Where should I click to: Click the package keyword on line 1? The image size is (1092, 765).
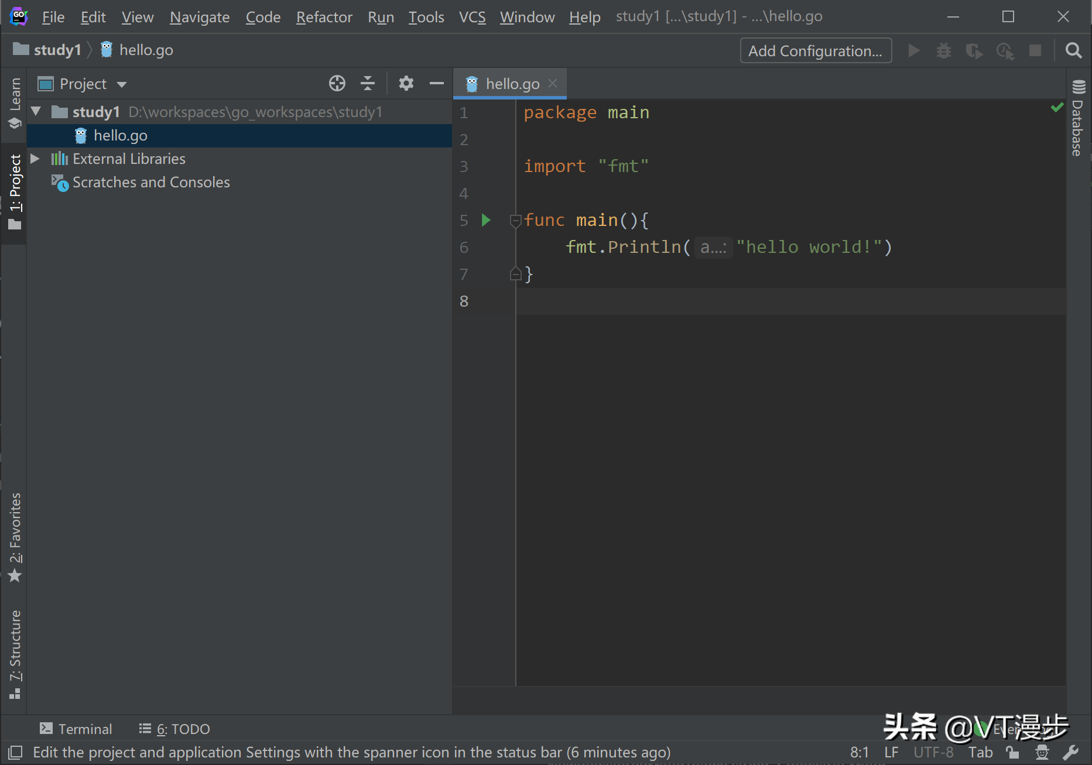pos(560,112)
